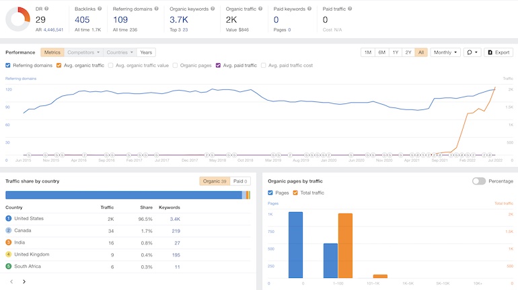Click the Paid traffic help icon

(350, 9)
